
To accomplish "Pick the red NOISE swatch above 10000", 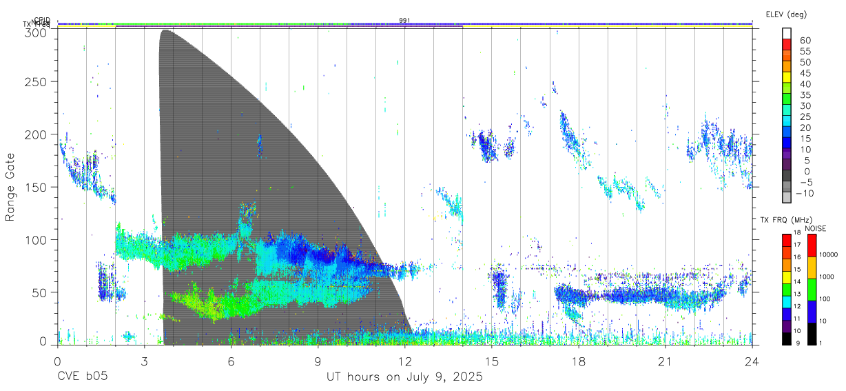I will click(812, 245).
